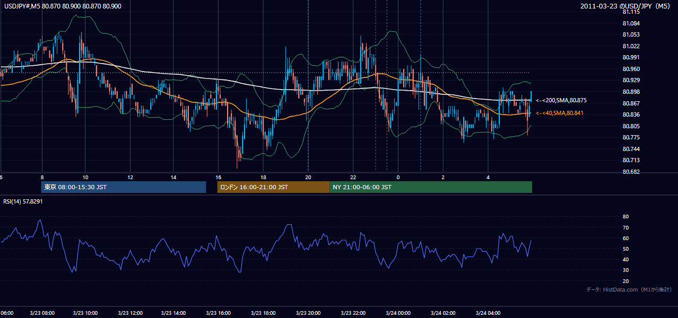Click the RSI 80 level label
The width and height of the screenshot is (678, 318).
626,217
